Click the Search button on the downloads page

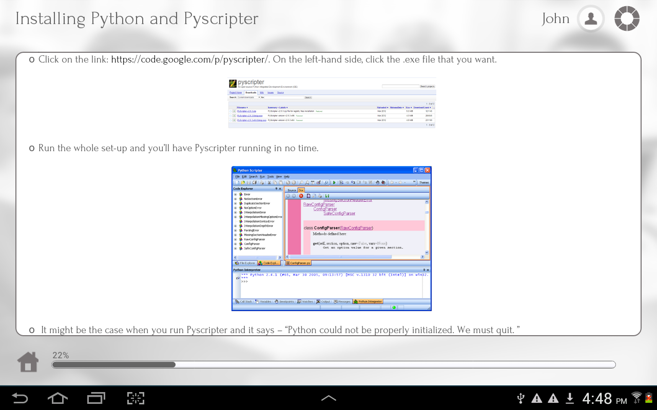[308, 97]
